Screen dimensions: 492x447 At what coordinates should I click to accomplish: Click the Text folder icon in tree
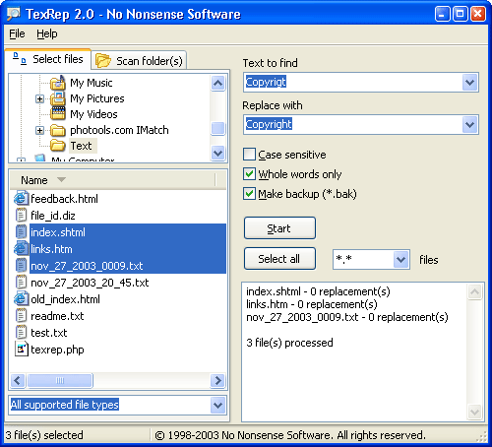pos(58,145)
